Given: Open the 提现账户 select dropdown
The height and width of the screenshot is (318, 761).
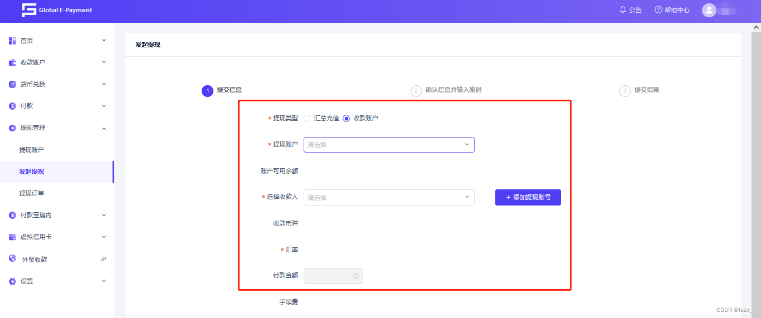Looking at the screenshot, I should pyautogui.click(x=389, y=145).
